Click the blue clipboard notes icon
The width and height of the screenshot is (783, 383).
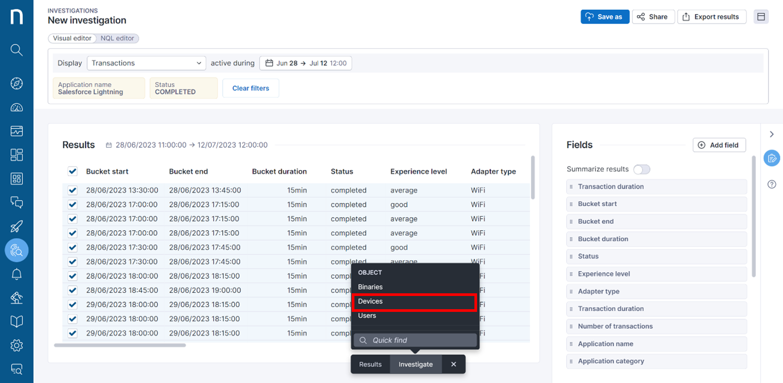coord(772,158)
